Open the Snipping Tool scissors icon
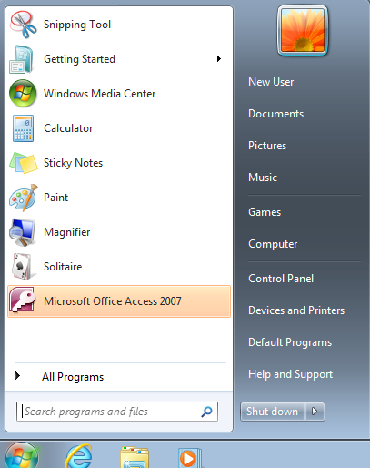Image resolution: width=370 pixels, height=468 pixels. pos(23,25)
